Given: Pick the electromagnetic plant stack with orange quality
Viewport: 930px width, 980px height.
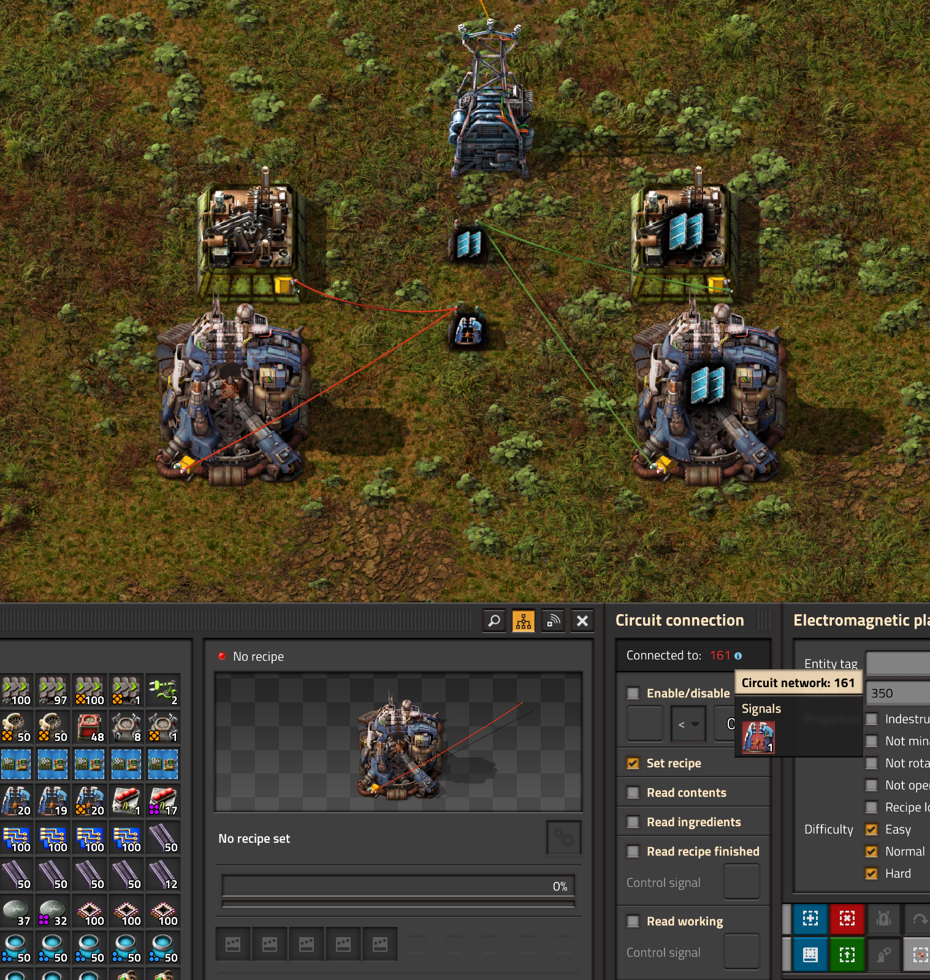Looking at the screenshot, I should (90, 801).
